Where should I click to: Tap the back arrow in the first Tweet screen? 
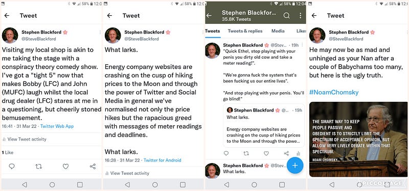click(7, 16)
